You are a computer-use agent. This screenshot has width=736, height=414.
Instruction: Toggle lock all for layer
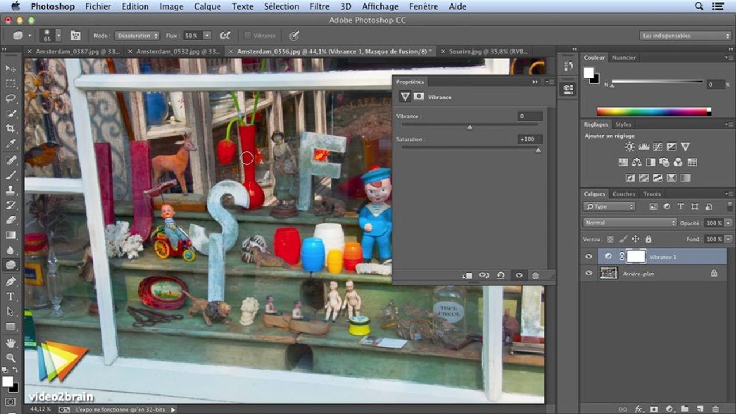[x=648, y=239]
